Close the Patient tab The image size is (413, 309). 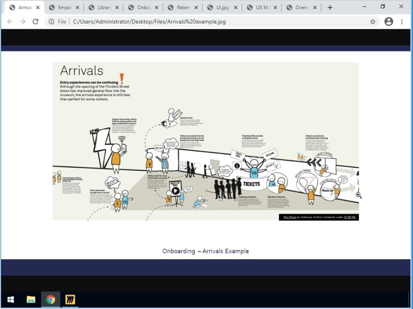click(196, 8)
